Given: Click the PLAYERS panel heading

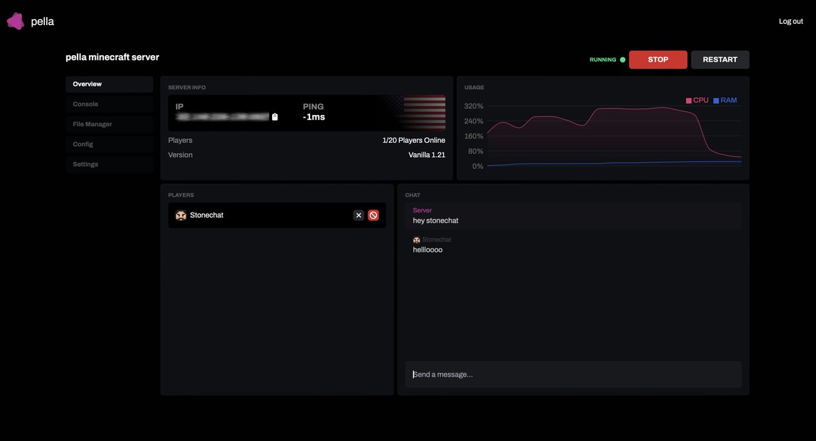Looking at the screenshot, I should (181, 195).
